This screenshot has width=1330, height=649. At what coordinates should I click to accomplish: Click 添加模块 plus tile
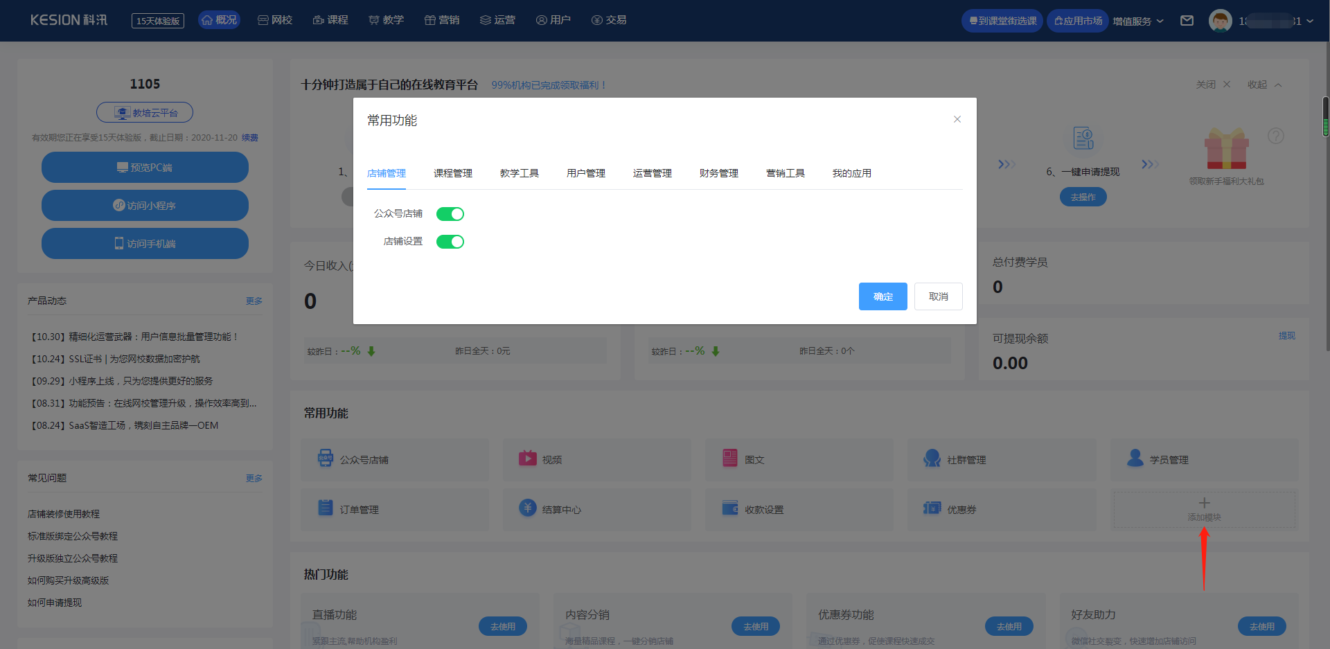(1205, 510)
